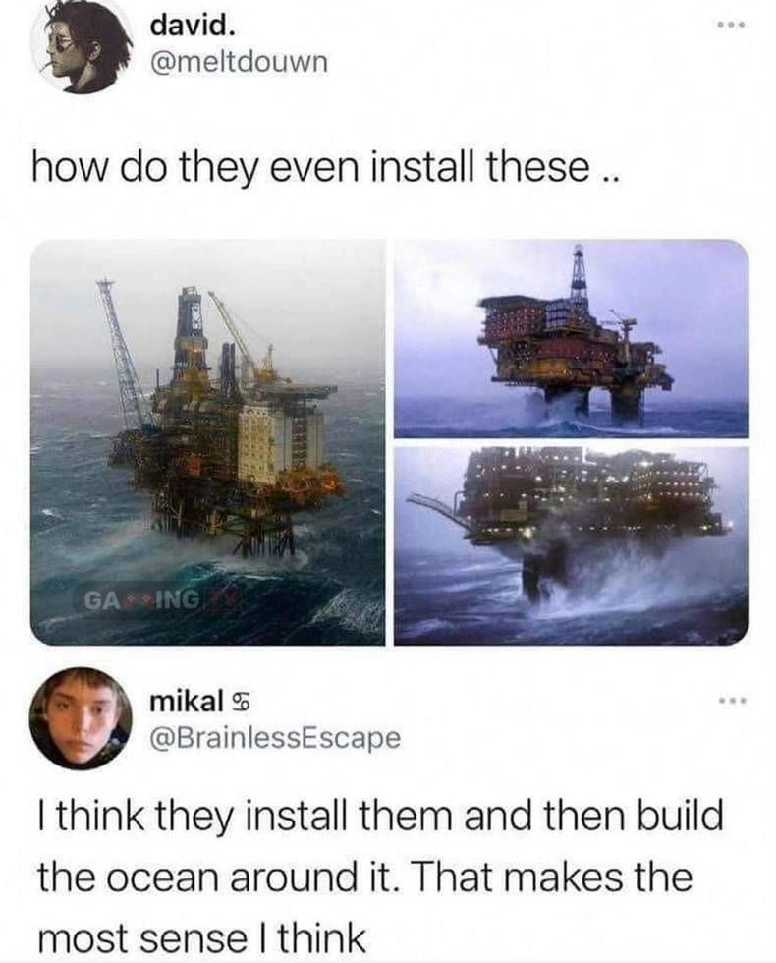776x963 pixels.
Task: Click the display name mikal
Action: pyautogui.click(x=186, y=700)
